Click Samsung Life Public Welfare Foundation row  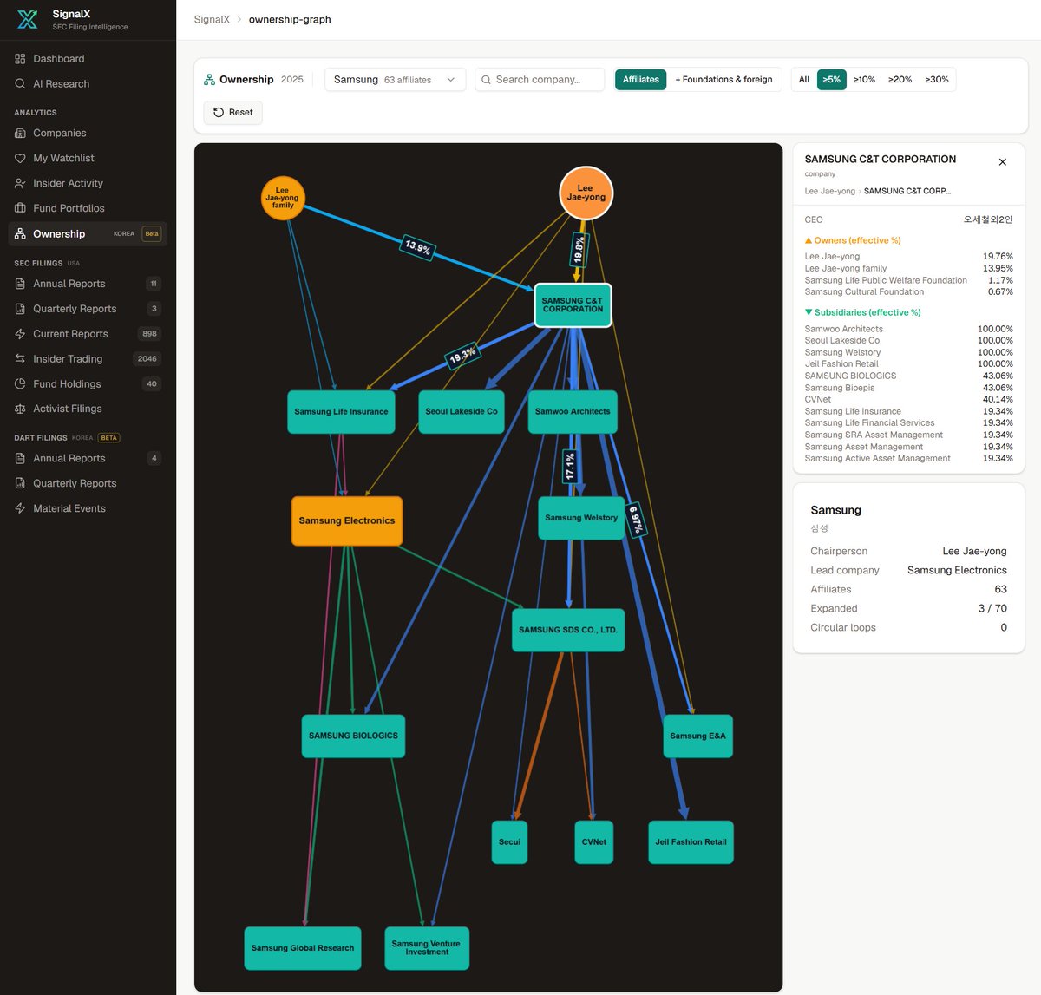(908, 280)
